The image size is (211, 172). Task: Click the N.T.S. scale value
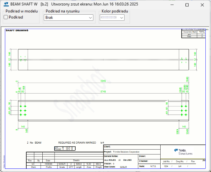(153, 166)
